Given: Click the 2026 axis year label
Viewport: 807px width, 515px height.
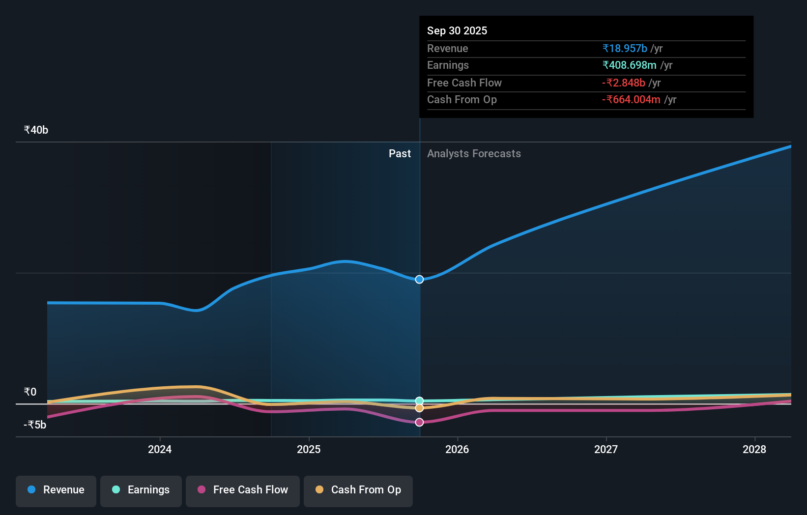Looking at the screenshot, I should [458, 449].
